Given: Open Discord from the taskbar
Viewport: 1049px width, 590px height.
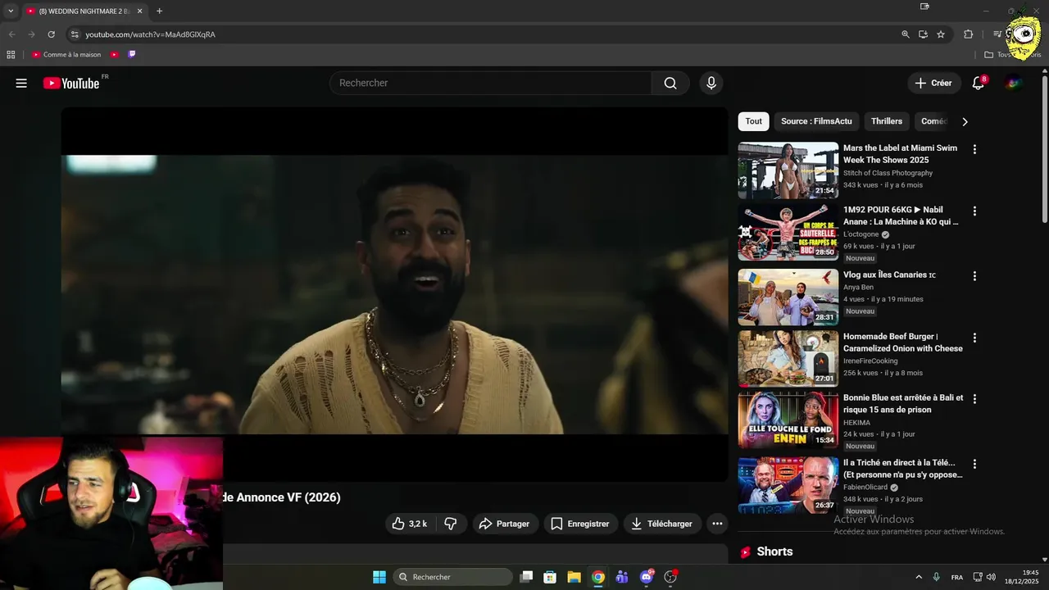Looking at the screenshot, I should 647,577.
